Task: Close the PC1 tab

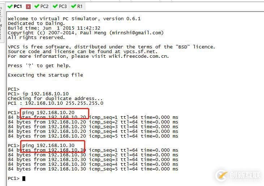Action: [28, 7]
